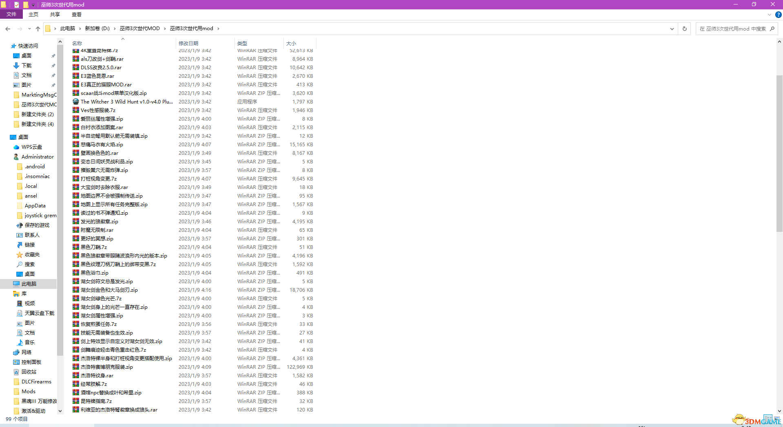Open the 文件 menu
The image size is (783, 427).
pos(11,14)
